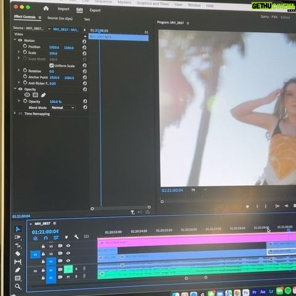Toggle Position animation stopwatch
This screenshot has width=296, height=296.
(x=25, y=46)
